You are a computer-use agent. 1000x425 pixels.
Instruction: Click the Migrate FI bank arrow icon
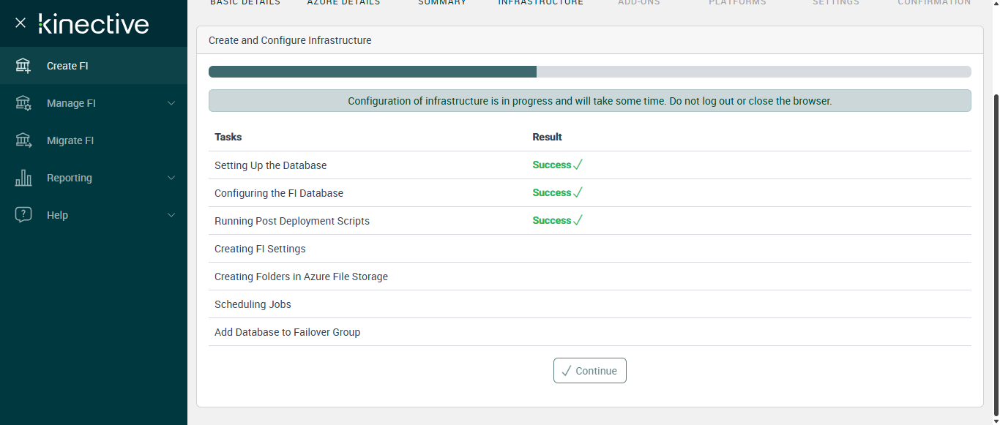coord(23,140)
